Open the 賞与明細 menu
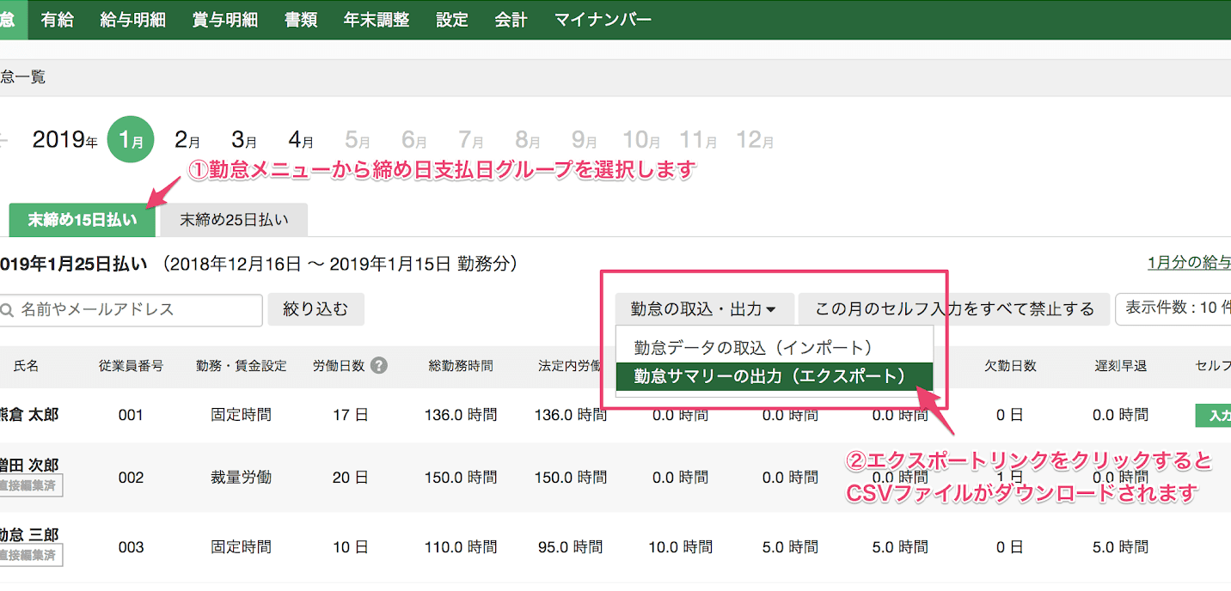 (224, 20)
